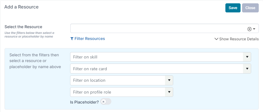Click the Filter on profile role field
The height and width of the screenshot is (112, 263).
[118, 92]
